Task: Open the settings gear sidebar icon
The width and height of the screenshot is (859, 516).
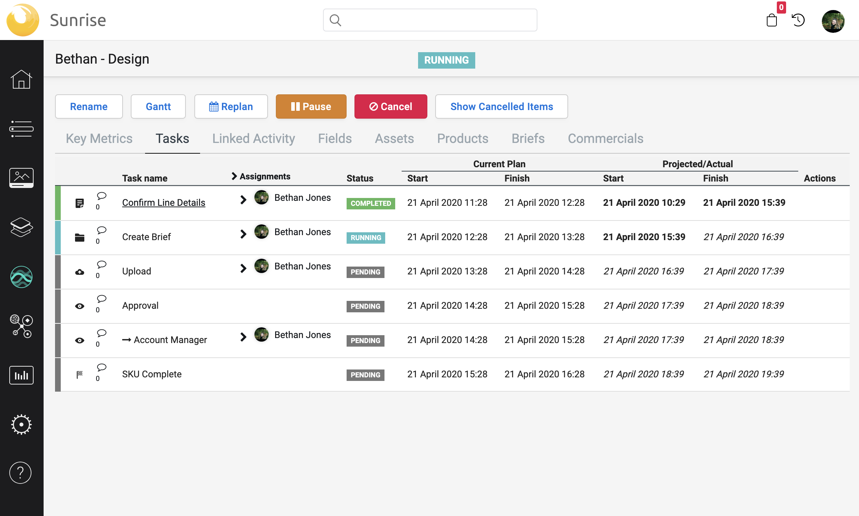Action: point(21,425)
